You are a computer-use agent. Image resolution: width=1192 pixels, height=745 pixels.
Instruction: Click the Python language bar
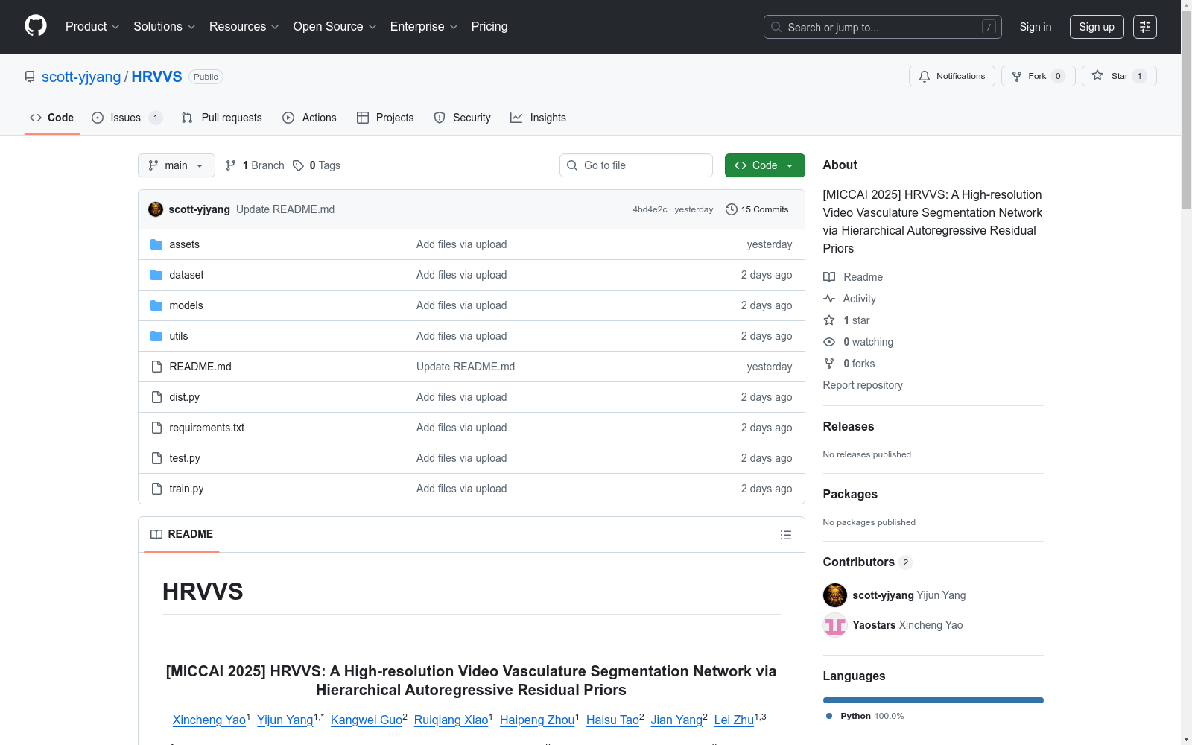(933, 700)
